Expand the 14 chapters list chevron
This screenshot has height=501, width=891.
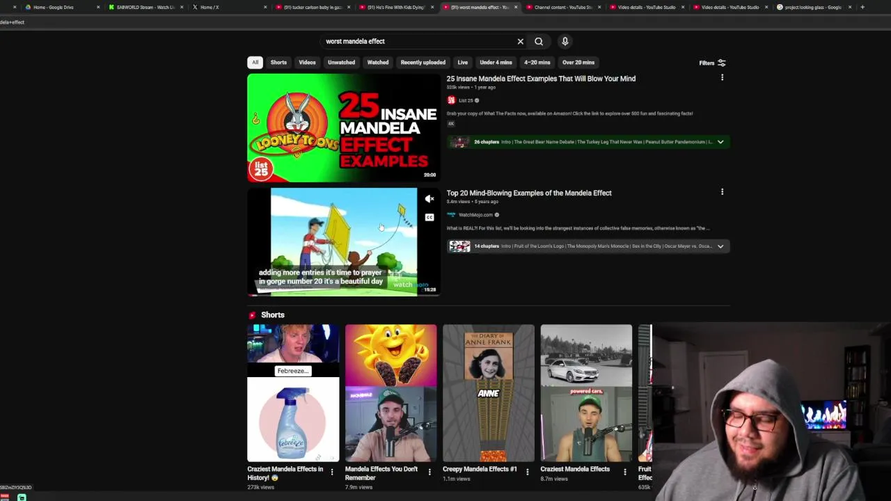coord(720,246)
